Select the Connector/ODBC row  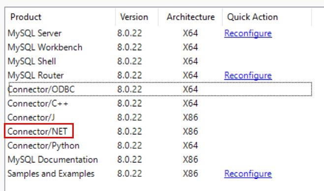point(160,90)
